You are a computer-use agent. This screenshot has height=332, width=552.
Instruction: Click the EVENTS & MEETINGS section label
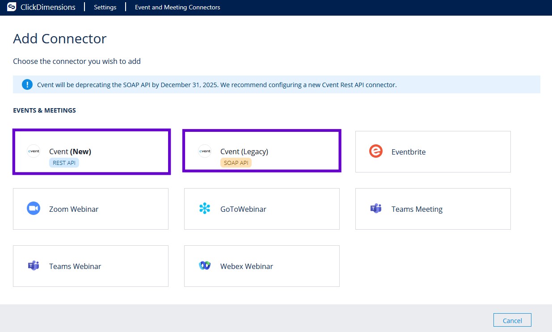[44, 110]
